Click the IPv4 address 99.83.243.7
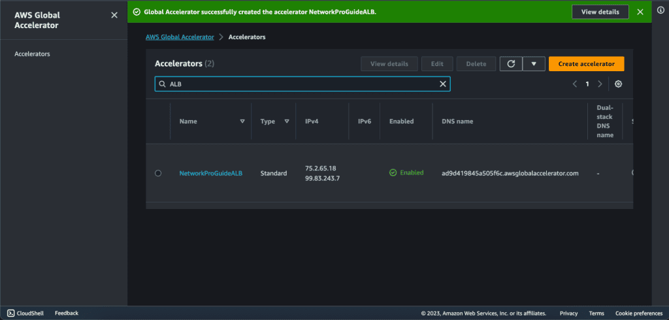 pos(322,178)
